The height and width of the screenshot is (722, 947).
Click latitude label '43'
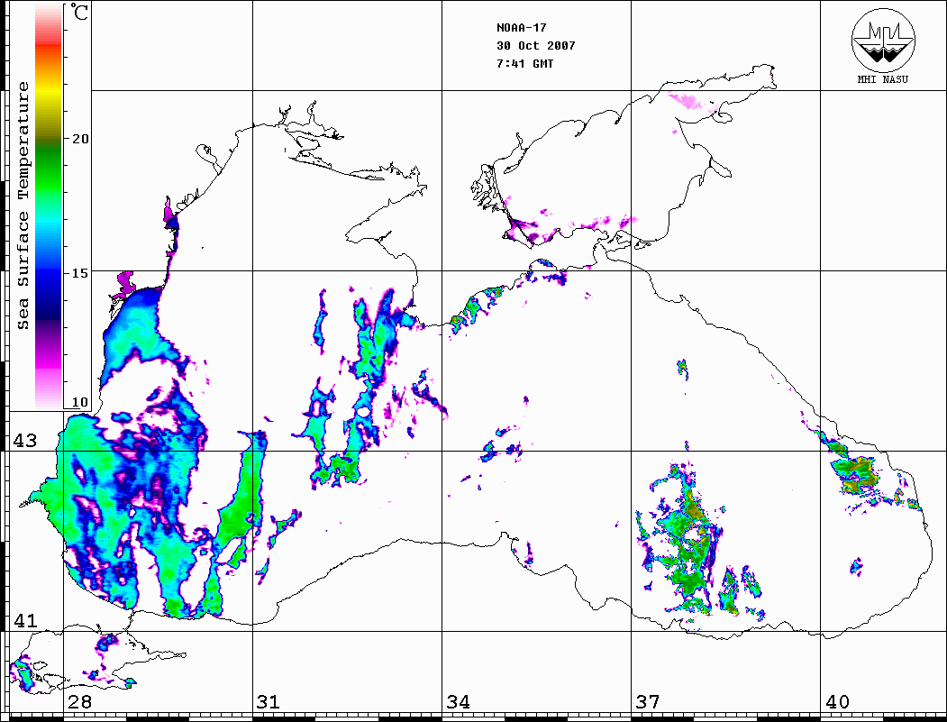pyautogui.click(x=25, y=441)
